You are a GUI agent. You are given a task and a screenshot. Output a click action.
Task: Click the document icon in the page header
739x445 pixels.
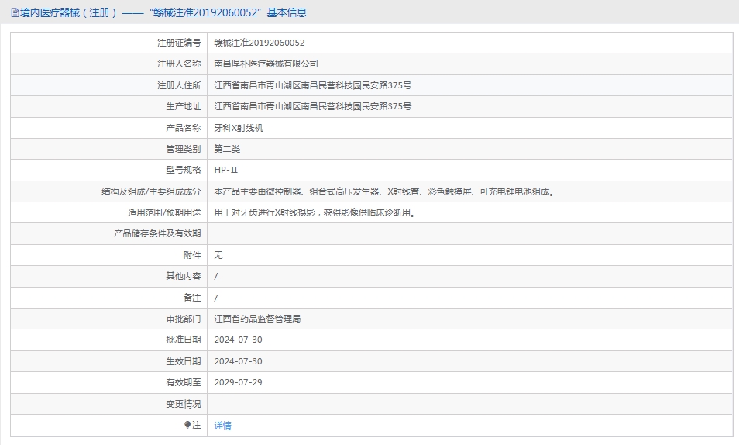(15, 12)
